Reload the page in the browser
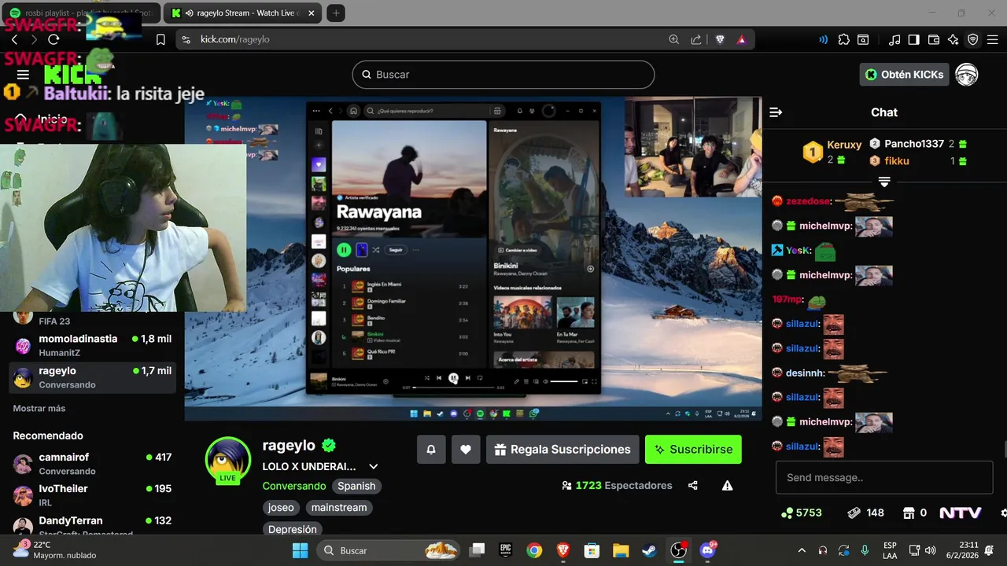The image size is (1007, 566). (x=53, y=39)
